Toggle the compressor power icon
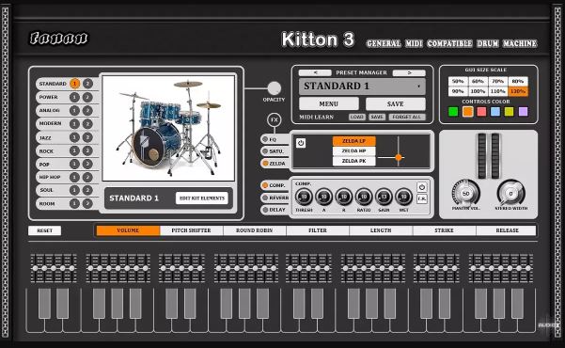Screen dimensions: 565x348 pos(422,187)
